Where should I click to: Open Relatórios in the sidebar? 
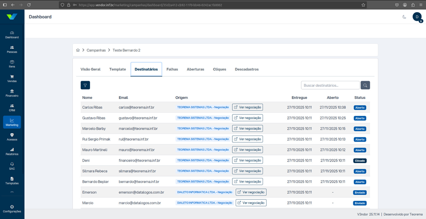tap(12, 152)
